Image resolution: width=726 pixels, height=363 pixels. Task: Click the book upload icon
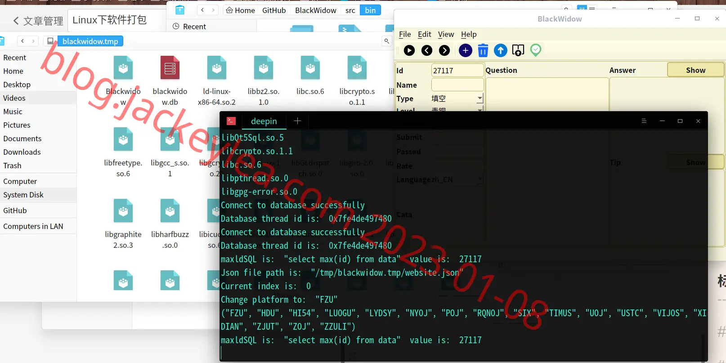[518, 50]
